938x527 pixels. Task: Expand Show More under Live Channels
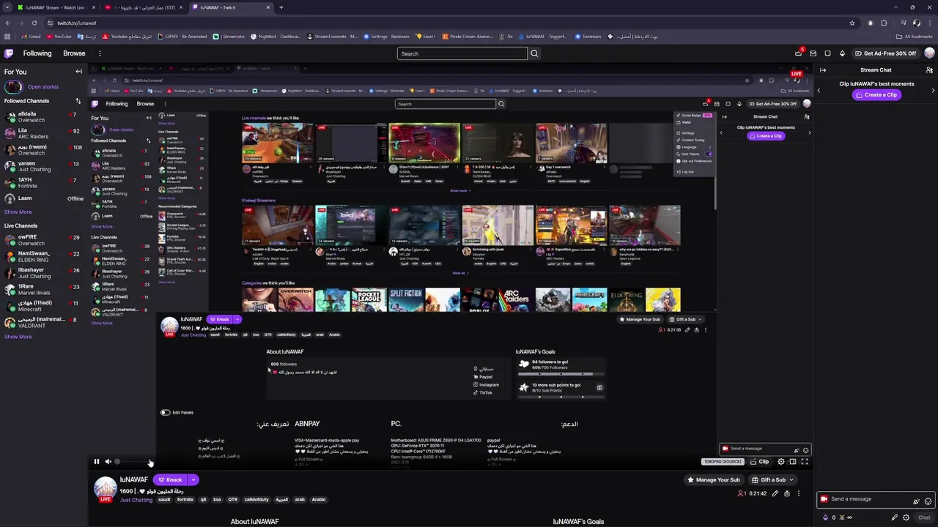point(18,337)
